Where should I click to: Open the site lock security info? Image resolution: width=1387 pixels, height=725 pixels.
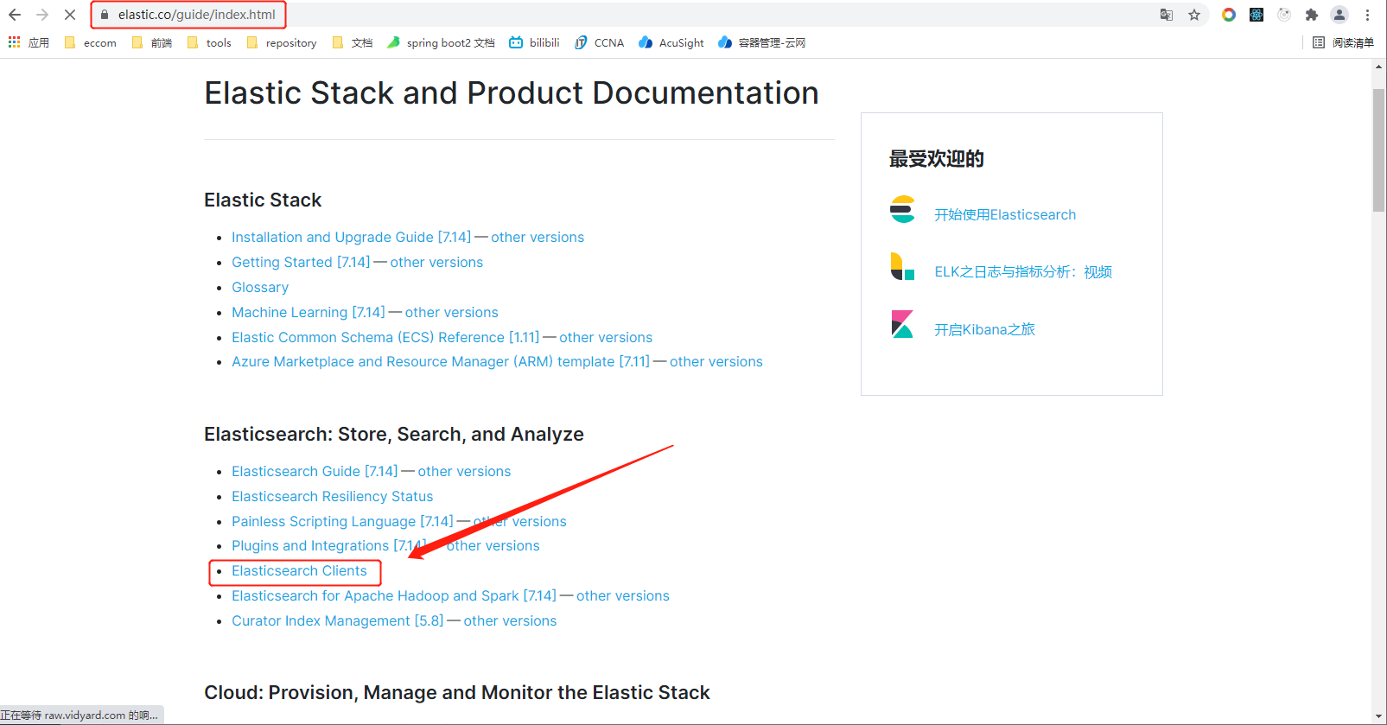point(105,15)
